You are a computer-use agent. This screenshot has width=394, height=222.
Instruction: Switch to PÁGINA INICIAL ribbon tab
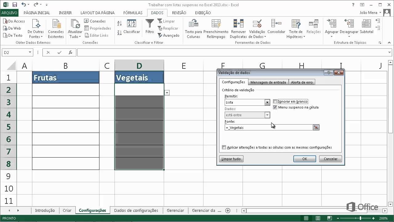pos(37,13)
